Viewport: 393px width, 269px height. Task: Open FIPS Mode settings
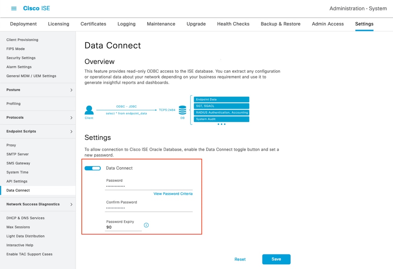pyautogui.click(x=16, y=49)
